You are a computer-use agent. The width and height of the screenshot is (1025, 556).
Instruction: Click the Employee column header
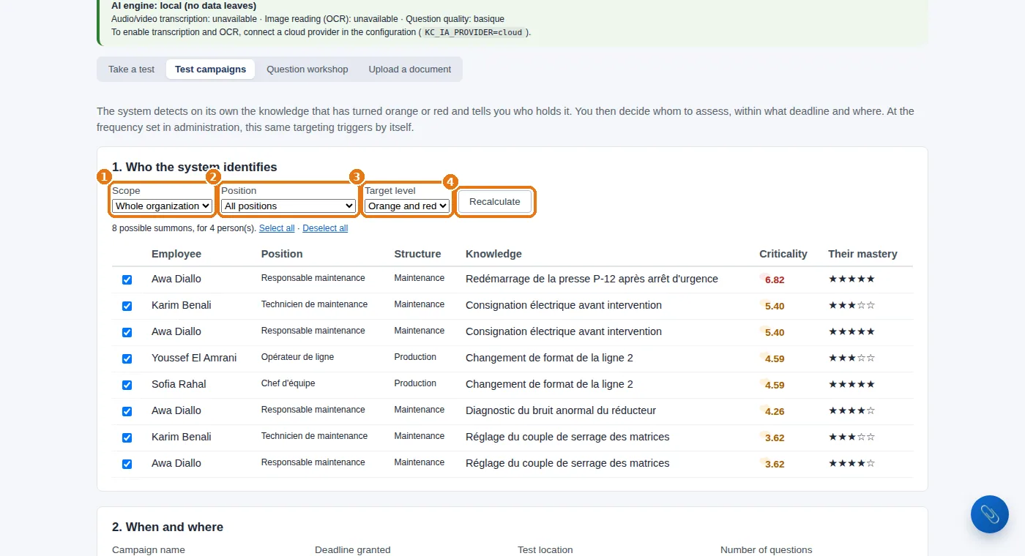pyautogui.click(x=176, y=254)
